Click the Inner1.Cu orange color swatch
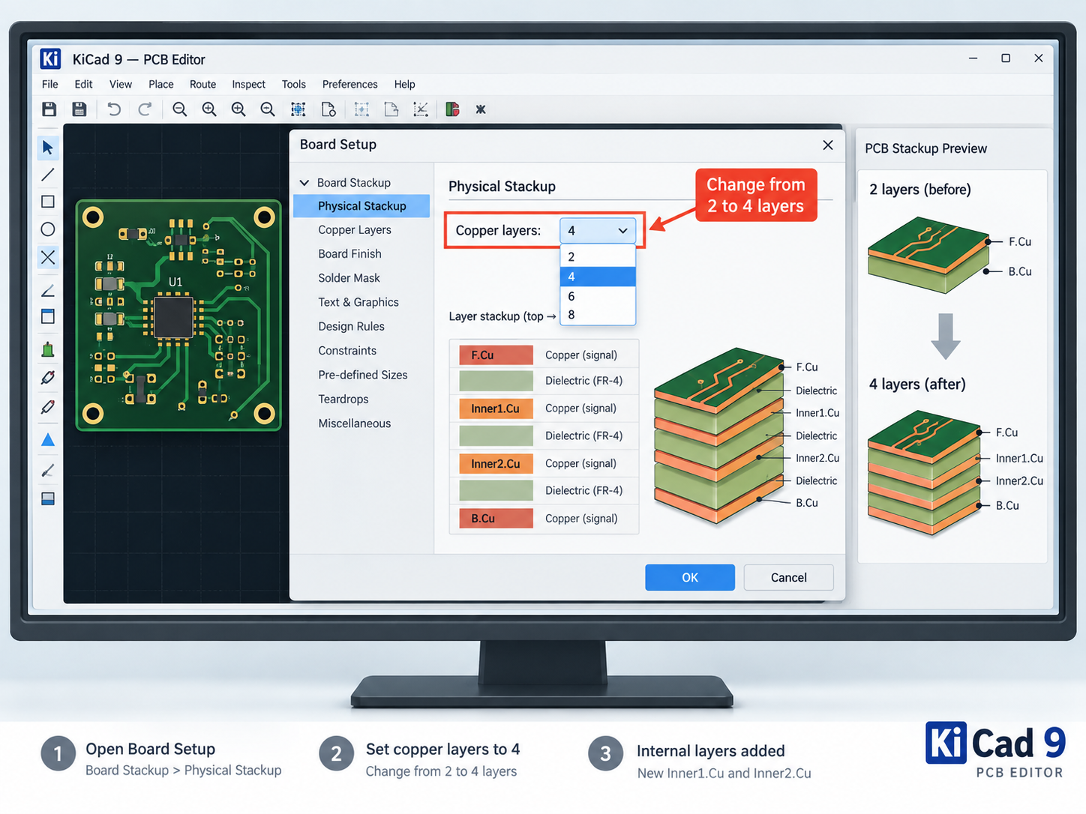Screen dimensions: 1086x814 pyautogui.click(x=496, y=408)
